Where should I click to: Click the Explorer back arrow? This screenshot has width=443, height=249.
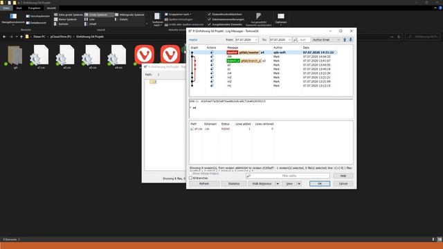[x=4, y=37]
